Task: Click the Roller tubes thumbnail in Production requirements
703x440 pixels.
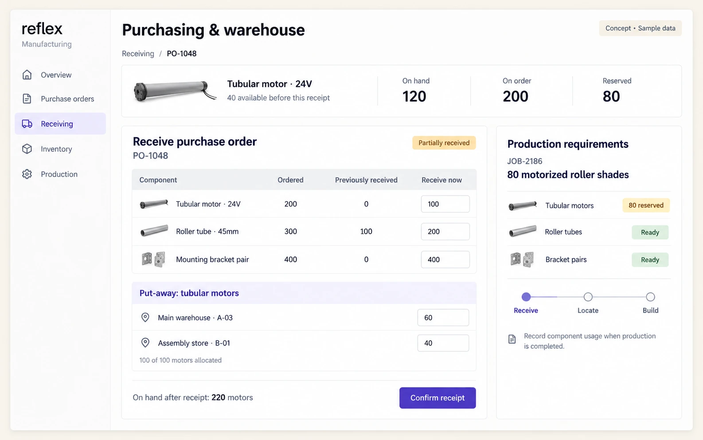Action: click(x=523, y=232)
